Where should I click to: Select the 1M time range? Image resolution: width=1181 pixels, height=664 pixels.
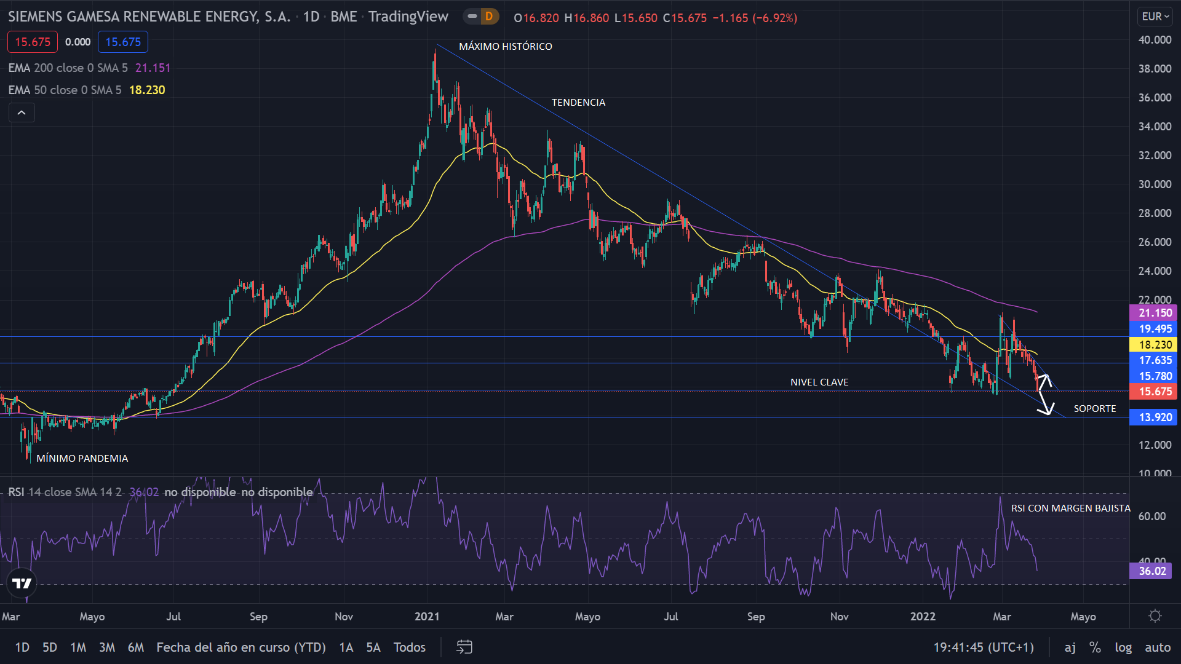78,647
